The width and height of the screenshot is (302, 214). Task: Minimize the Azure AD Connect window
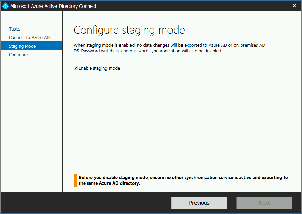click(x=284, y=6)
